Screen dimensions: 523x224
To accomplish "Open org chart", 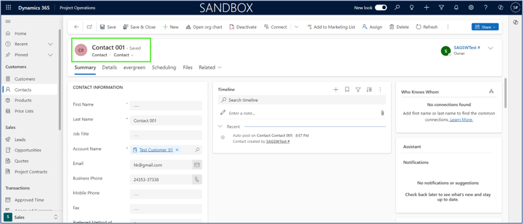I will (x=204, y=27).
